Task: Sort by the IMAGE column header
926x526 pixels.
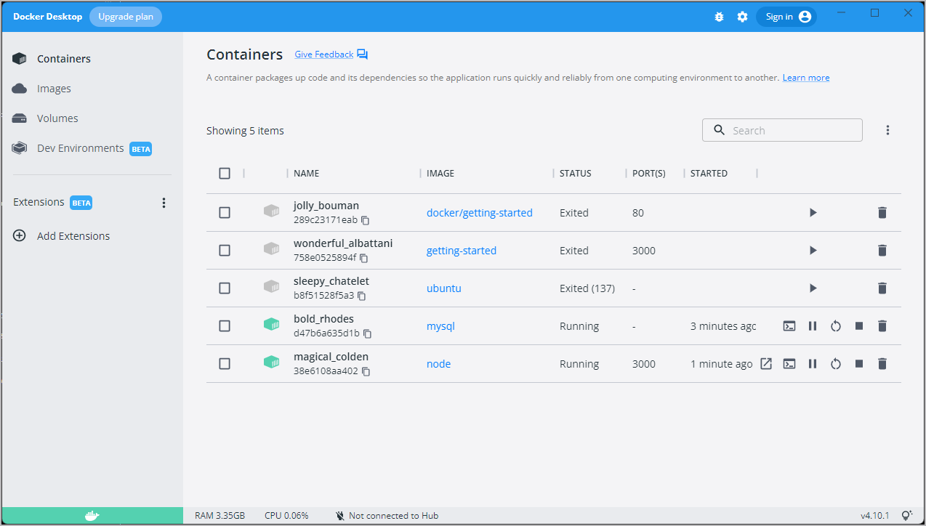Action: pyautogui.click(x=440, y=174)
